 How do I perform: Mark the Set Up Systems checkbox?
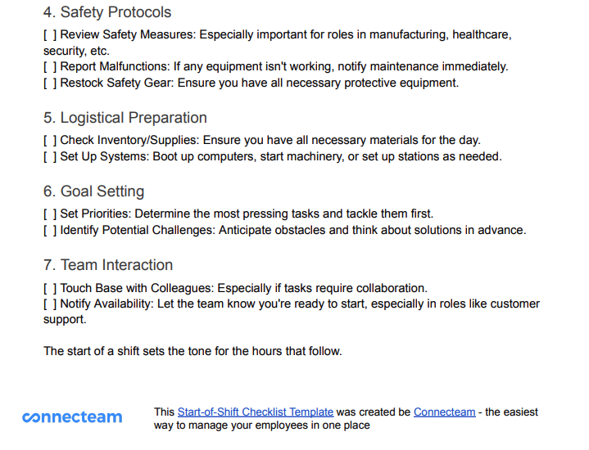50,156
